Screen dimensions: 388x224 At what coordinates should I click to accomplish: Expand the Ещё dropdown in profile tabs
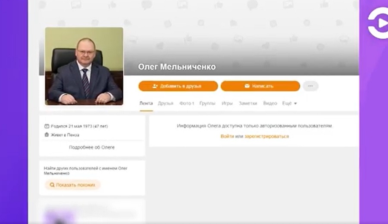coord(289,103)
